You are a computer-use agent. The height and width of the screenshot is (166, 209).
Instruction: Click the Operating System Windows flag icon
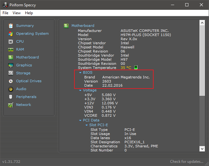point(11,34)
